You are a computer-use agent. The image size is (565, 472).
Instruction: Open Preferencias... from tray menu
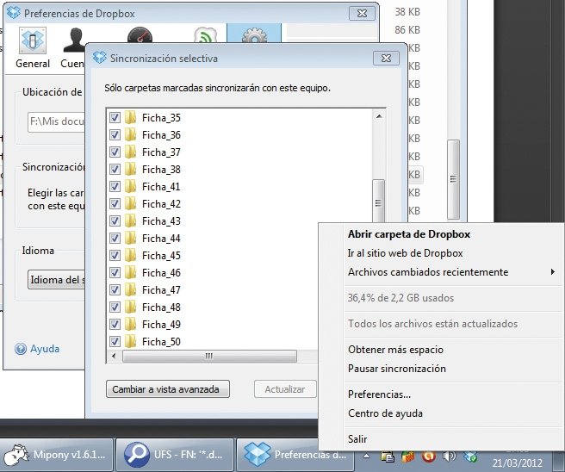[379, 394]
